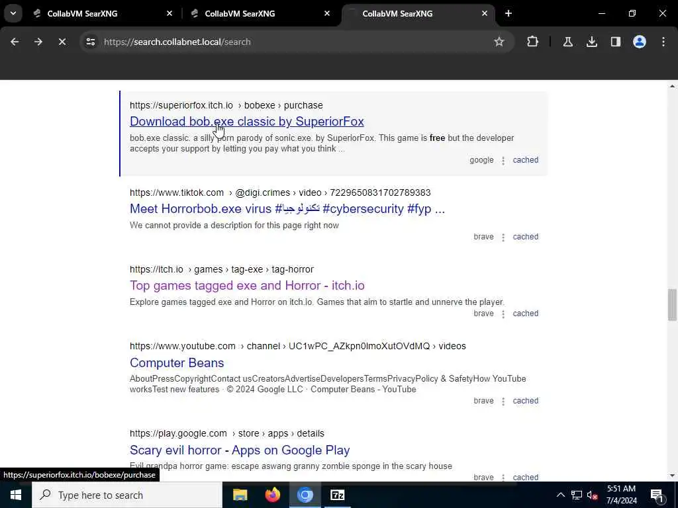Close the second CollabVM SearXNG tab

(x=327, y=13)
